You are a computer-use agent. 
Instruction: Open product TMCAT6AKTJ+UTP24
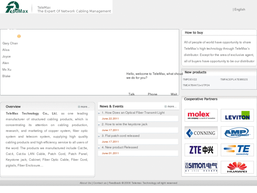[x=196, y=85]
